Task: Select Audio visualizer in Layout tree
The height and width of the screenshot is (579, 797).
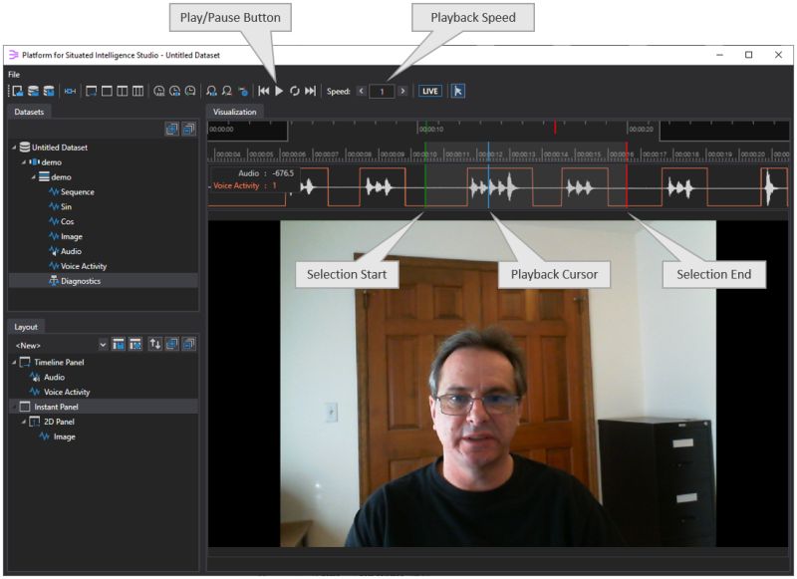Action: (x=54, y=377)
